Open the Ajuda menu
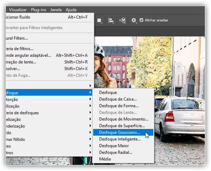This screenshot has width=211, height=171. coord(71,10)
